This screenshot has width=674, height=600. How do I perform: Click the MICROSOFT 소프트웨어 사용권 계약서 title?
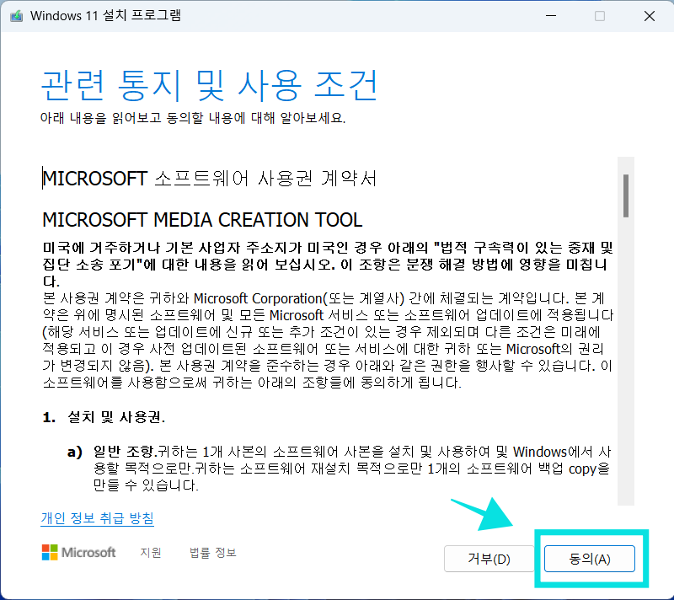click(209, 179)
